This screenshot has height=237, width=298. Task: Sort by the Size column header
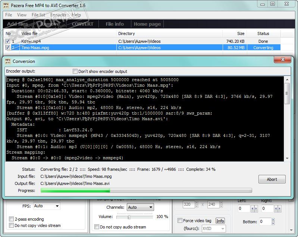[235, 33]
